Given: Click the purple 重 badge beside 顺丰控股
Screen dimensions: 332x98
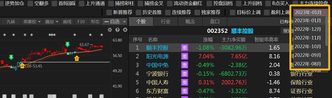Looking at the screenshot, I should coord(184,48).
